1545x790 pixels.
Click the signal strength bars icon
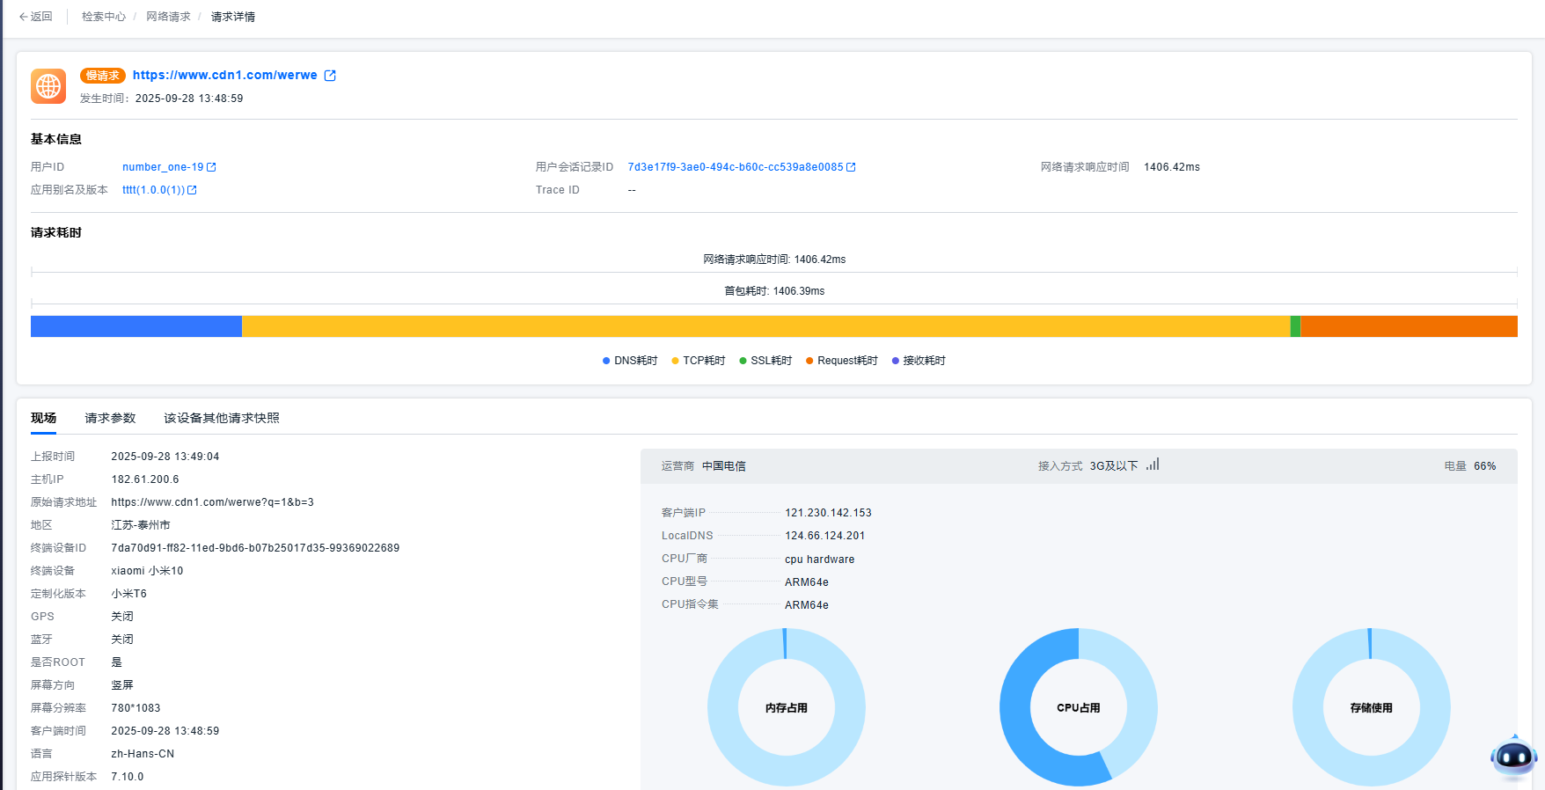(1153, 464)
